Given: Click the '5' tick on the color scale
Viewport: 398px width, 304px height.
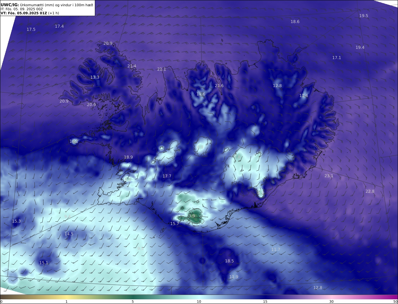Looking at the screenshot, I should 133,302.
